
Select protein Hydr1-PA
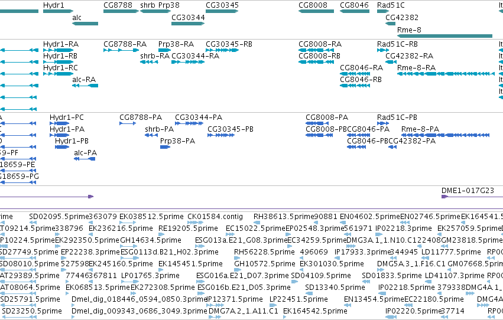(67, 129)
